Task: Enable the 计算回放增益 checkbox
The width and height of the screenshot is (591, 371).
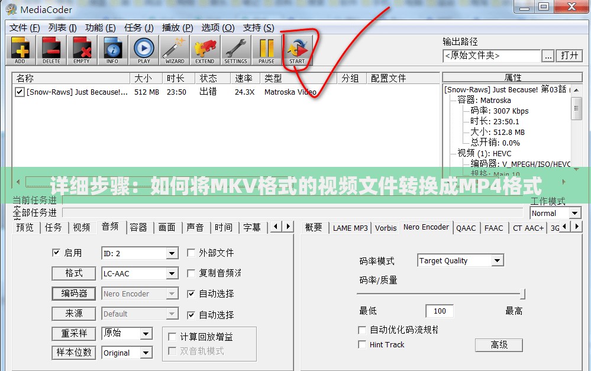Action: coord(172,337)
